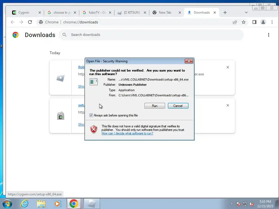Expand the tab search dropdown arrow
Viewport: 279px width, 209px height.
tap(246, 13)
